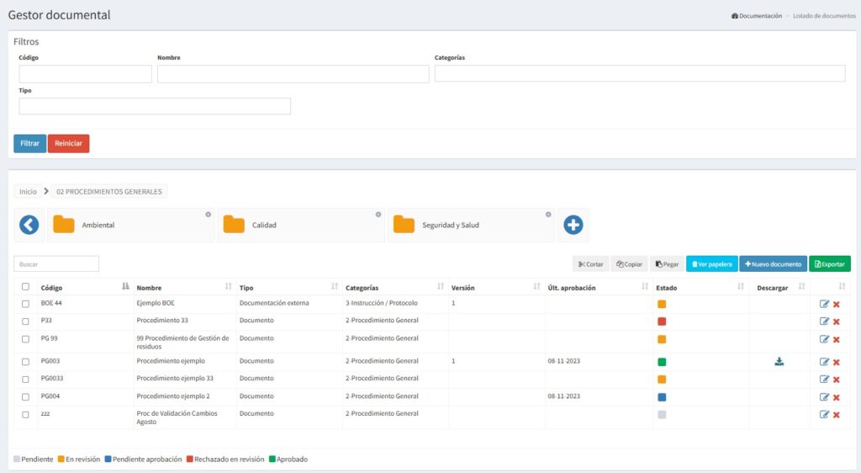Reset filters with Reiniciar button
The height and width of the screenshot is (473, 861).
69,143
